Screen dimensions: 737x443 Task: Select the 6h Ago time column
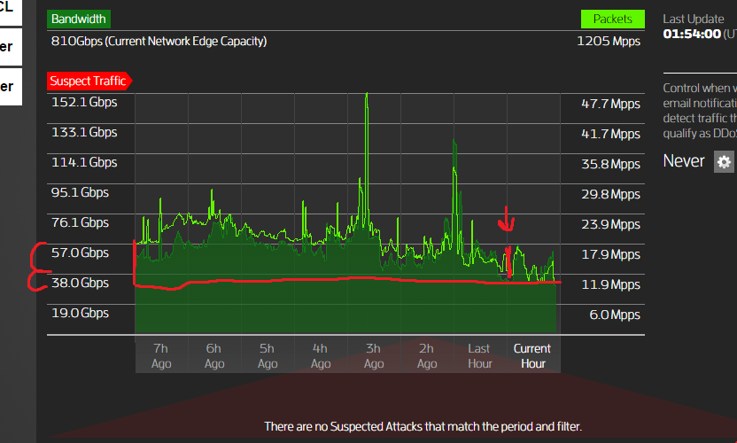pos(214,356)
